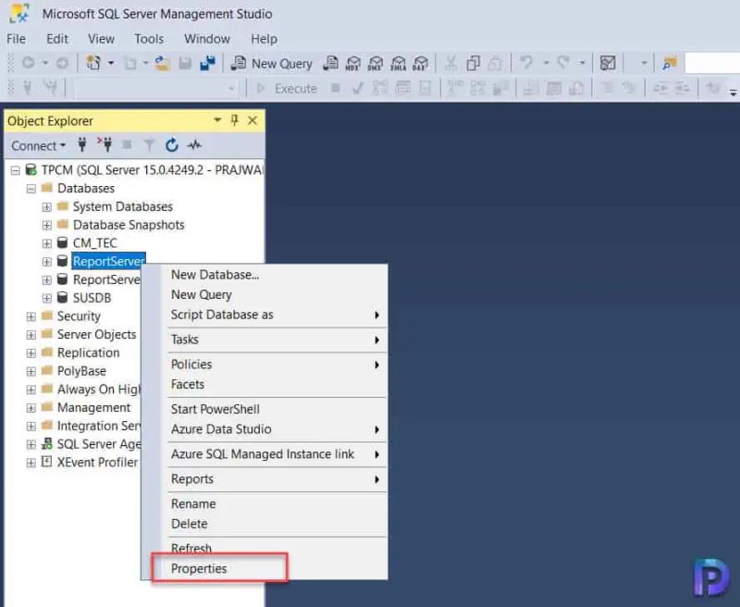Expand the SUSDB database node
740x607 pixels.
[x=47, y=297]
